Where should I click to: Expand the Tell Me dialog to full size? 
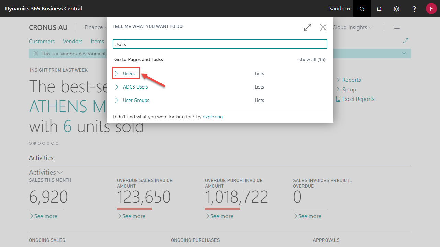308,27
